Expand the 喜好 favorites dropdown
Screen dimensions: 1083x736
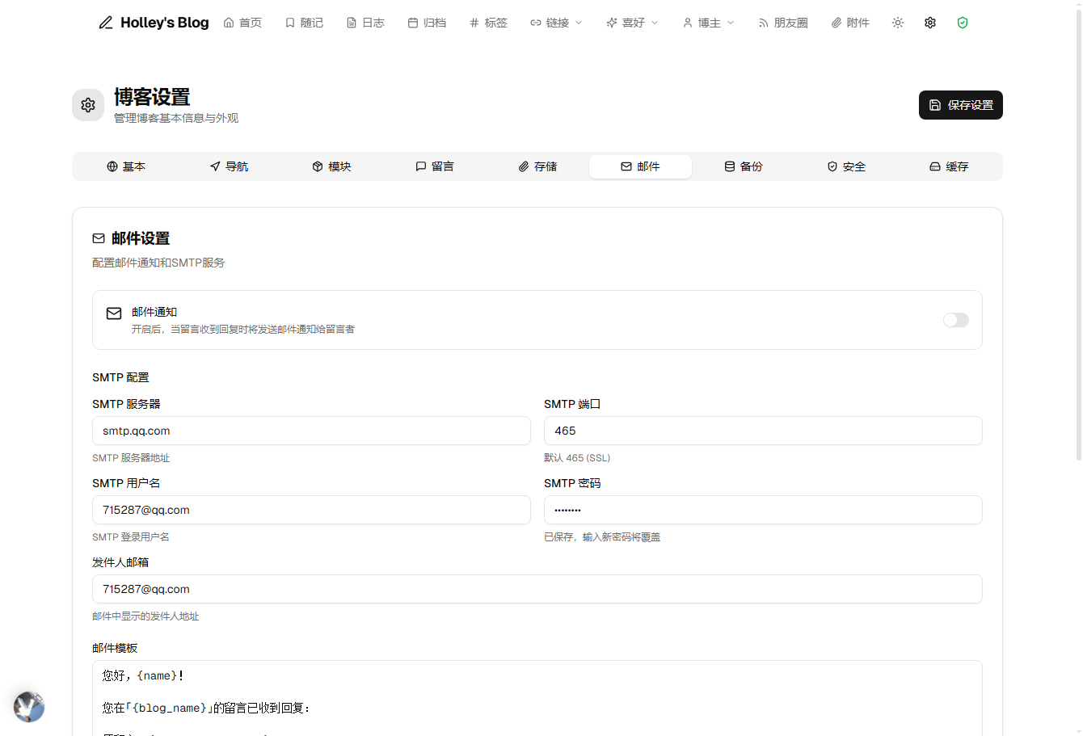(632, 23)
